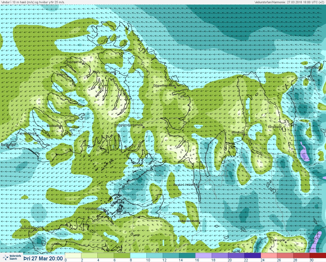Click the Flateyri station label
The width and height of the screenshot is (326, 262).
[x=62, y=74]
